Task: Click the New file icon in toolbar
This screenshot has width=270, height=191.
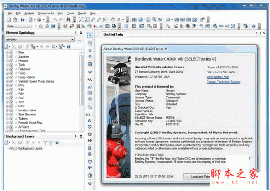Action: click(x=9, y=19)
